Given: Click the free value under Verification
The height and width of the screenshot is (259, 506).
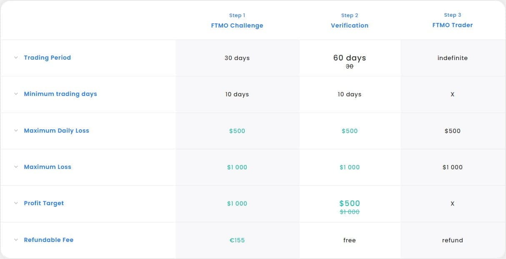Looking at the screenshot, I should [x=349, y=240].
